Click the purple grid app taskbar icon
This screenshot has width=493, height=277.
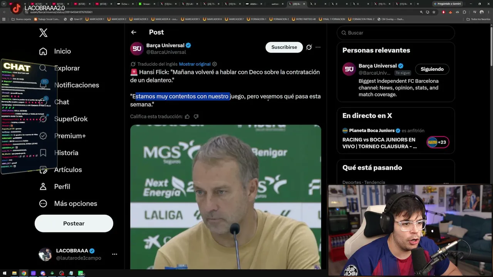coord(33,273)
